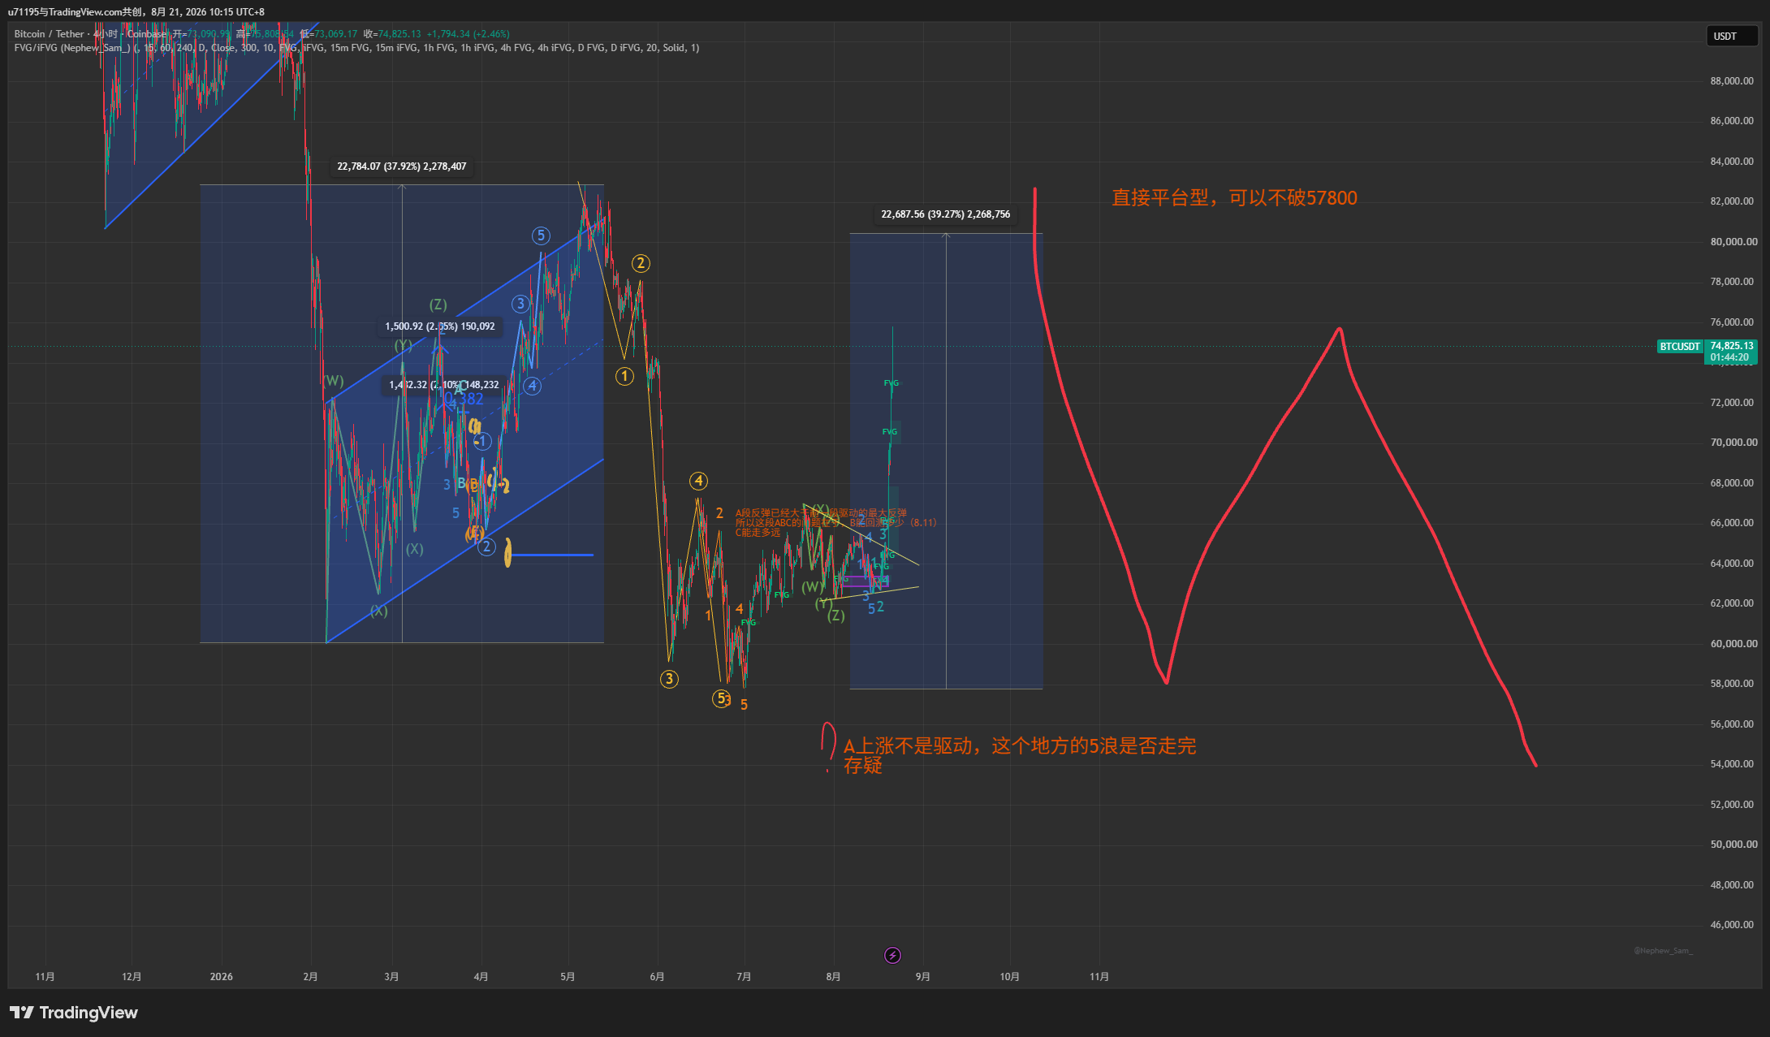
Task: Select the yellow circled wave 1 label
Action: click(624, 376)
